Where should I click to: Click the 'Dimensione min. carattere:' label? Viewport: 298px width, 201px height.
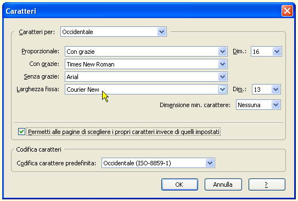tap(195, 105)
